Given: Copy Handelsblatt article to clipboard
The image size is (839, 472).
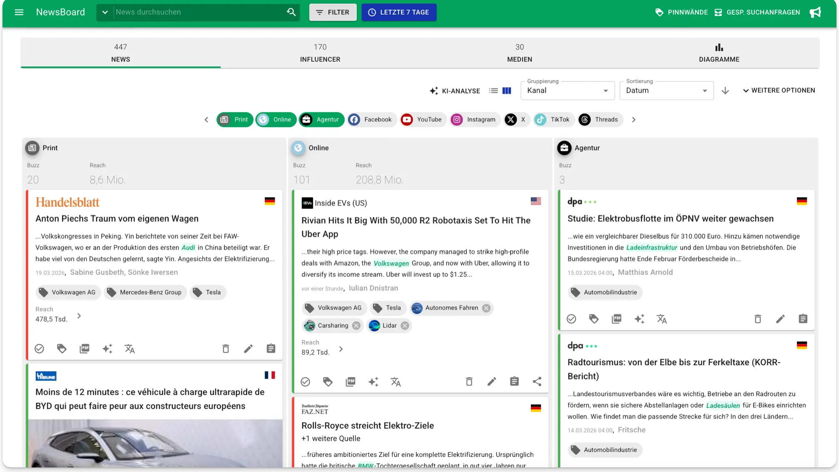Looking at the screenshot, I should (x=271, y=349).
